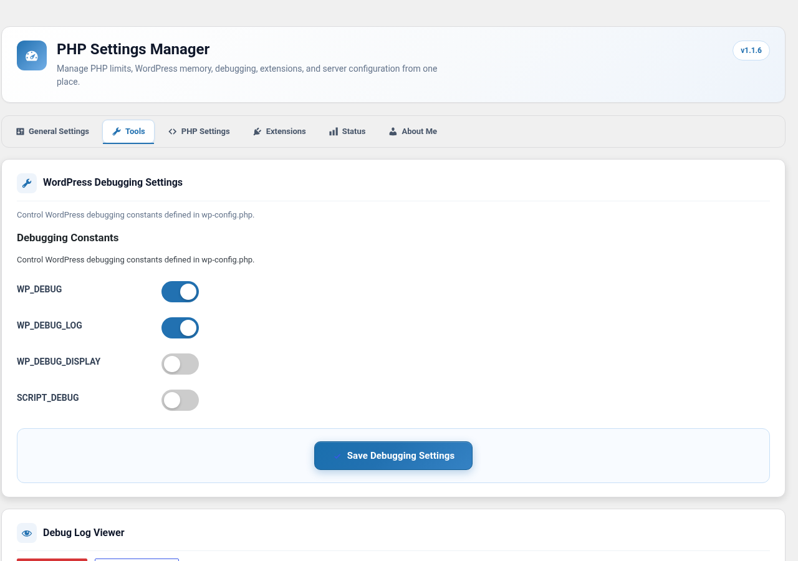The width and height of the screenshot is (798, 561).
Task: Click the WP_DEBUG label text
Action: click(39, 289)
